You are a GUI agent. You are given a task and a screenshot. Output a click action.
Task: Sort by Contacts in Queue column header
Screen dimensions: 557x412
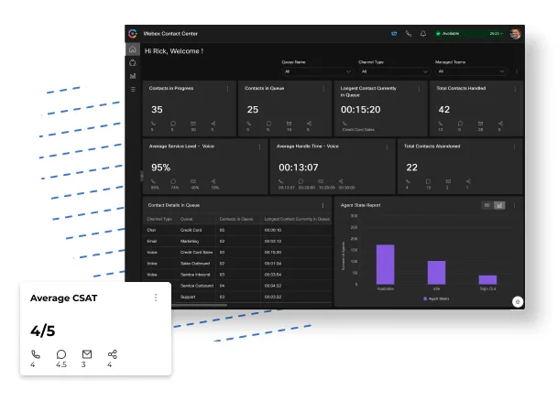pyautogui.click(x=236, y=219)
